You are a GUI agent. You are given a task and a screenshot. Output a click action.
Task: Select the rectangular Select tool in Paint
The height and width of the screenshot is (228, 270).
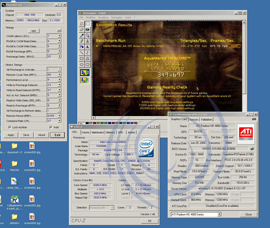[x=88, y=24]
